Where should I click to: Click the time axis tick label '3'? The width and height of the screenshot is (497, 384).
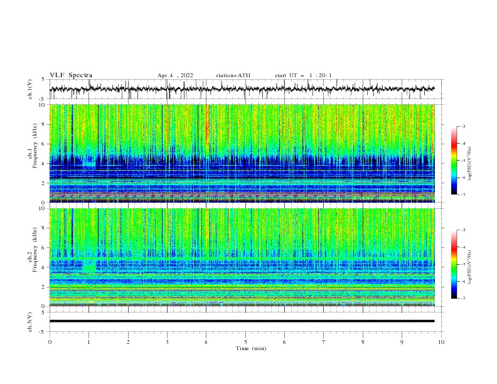pos(167,342)
